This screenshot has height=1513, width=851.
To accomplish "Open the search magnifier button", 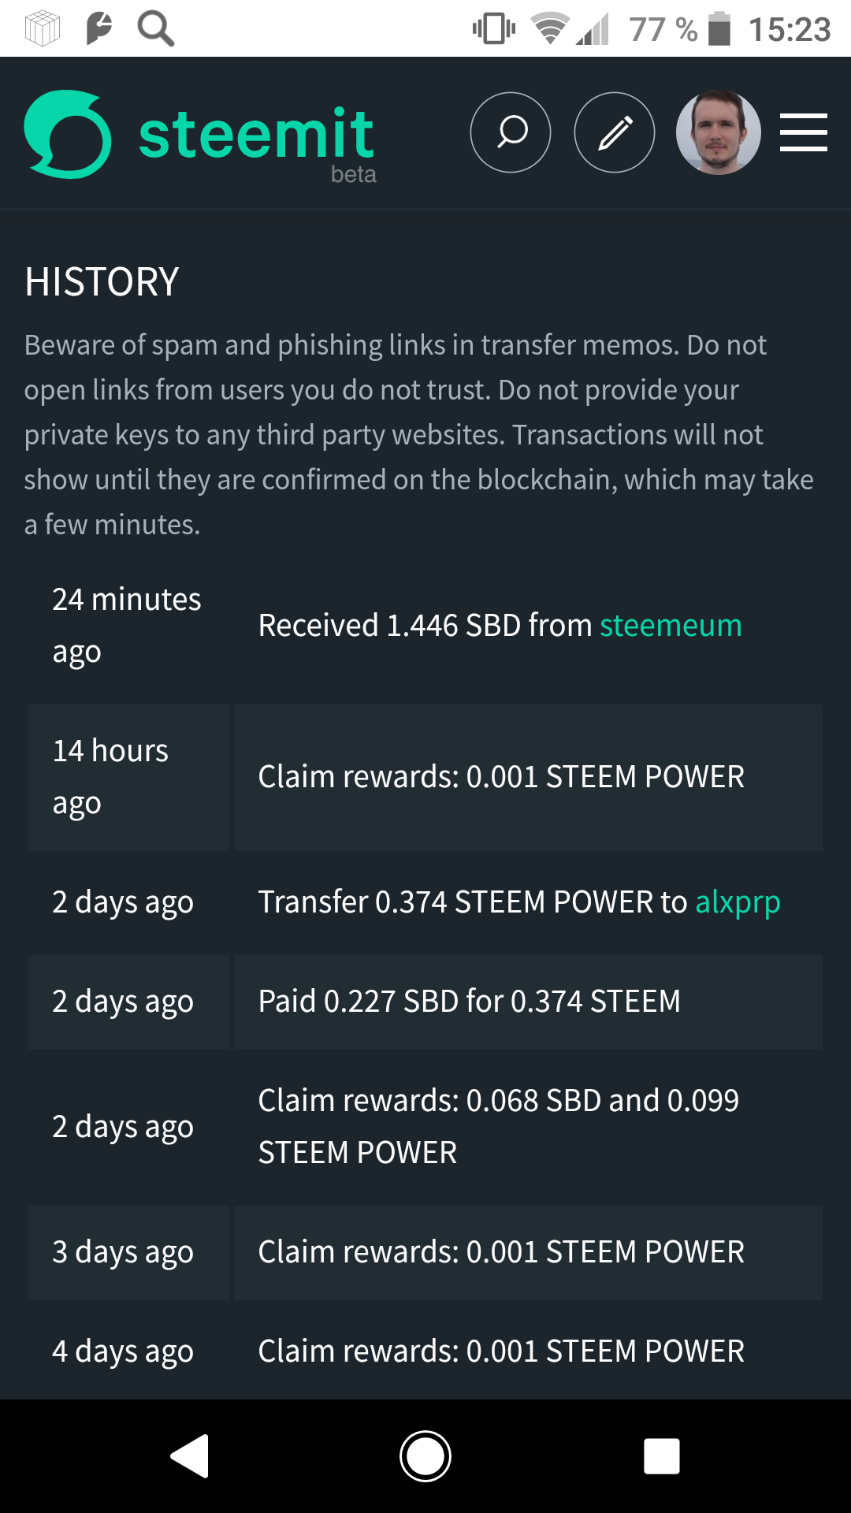I will click(511, 132).
